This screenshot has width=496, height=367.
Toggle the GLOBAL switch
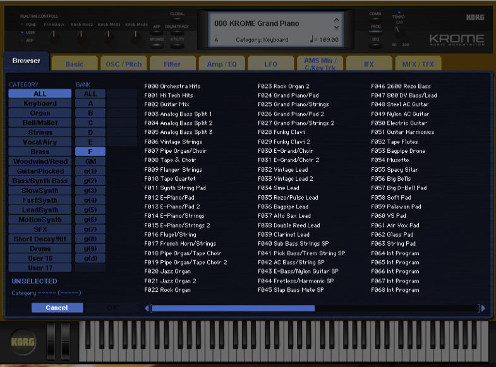click(x=177, y=20)
